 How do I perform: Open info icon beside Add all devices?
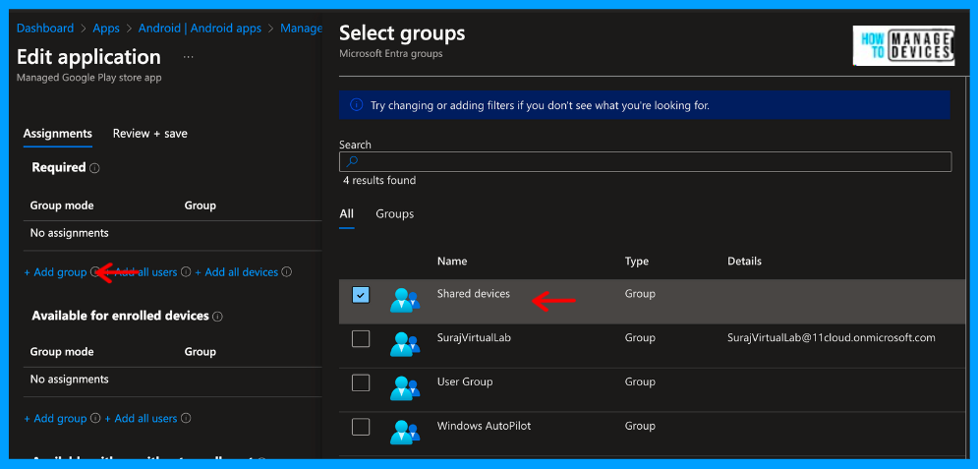287,272
